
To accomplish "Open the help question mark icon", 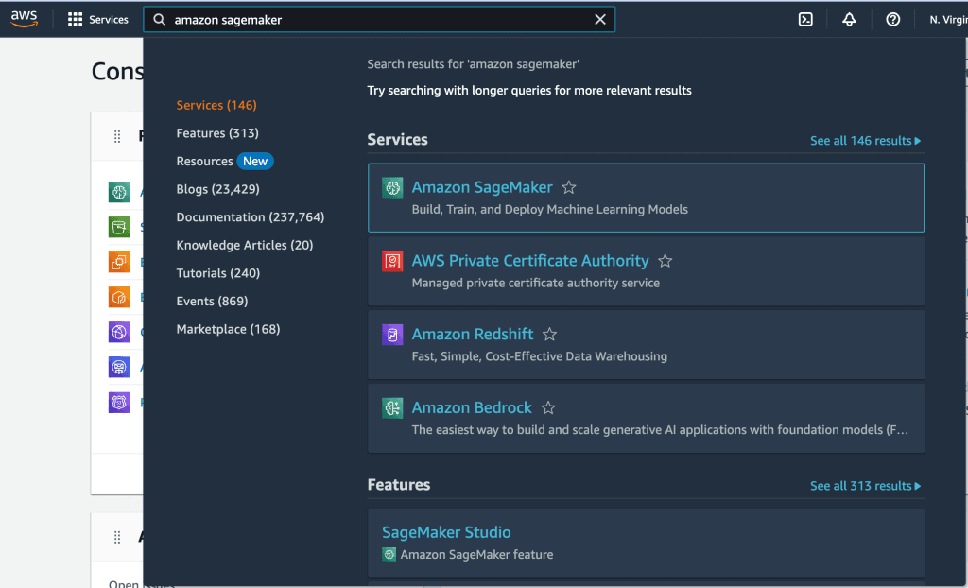I will point(892,20).
